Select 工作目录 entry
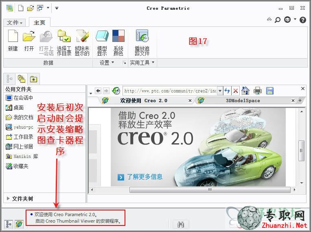 point(19,137)
